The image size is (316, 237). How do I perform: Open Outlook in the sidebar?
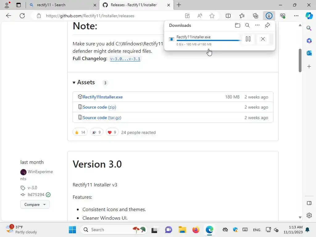pos(309,53)
